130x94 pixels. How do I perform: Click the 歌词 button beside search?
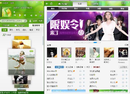click(x=35, y=21)
